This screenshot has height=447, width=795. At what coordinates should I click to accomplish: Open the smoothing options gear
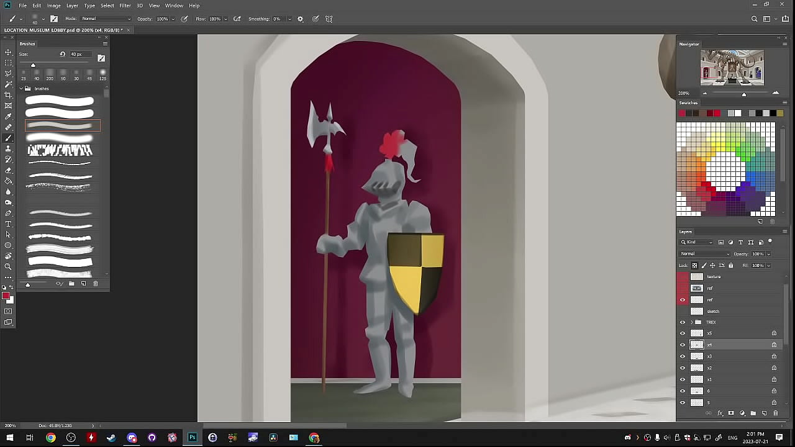300,19
